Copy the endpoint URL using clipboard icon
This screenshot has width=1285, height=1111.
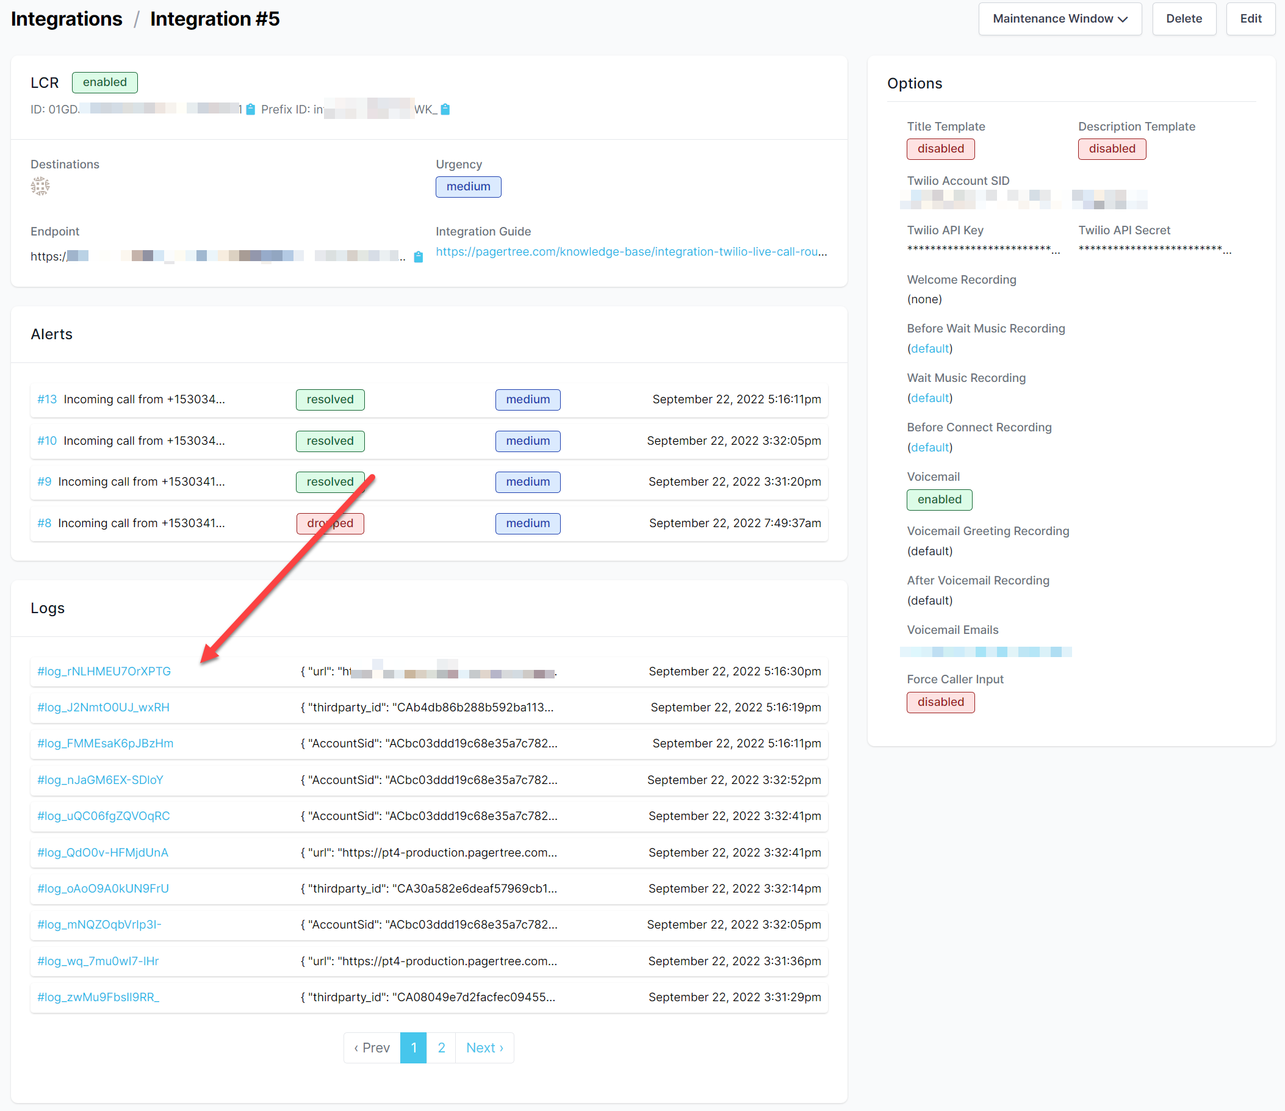tap(419, 257)
